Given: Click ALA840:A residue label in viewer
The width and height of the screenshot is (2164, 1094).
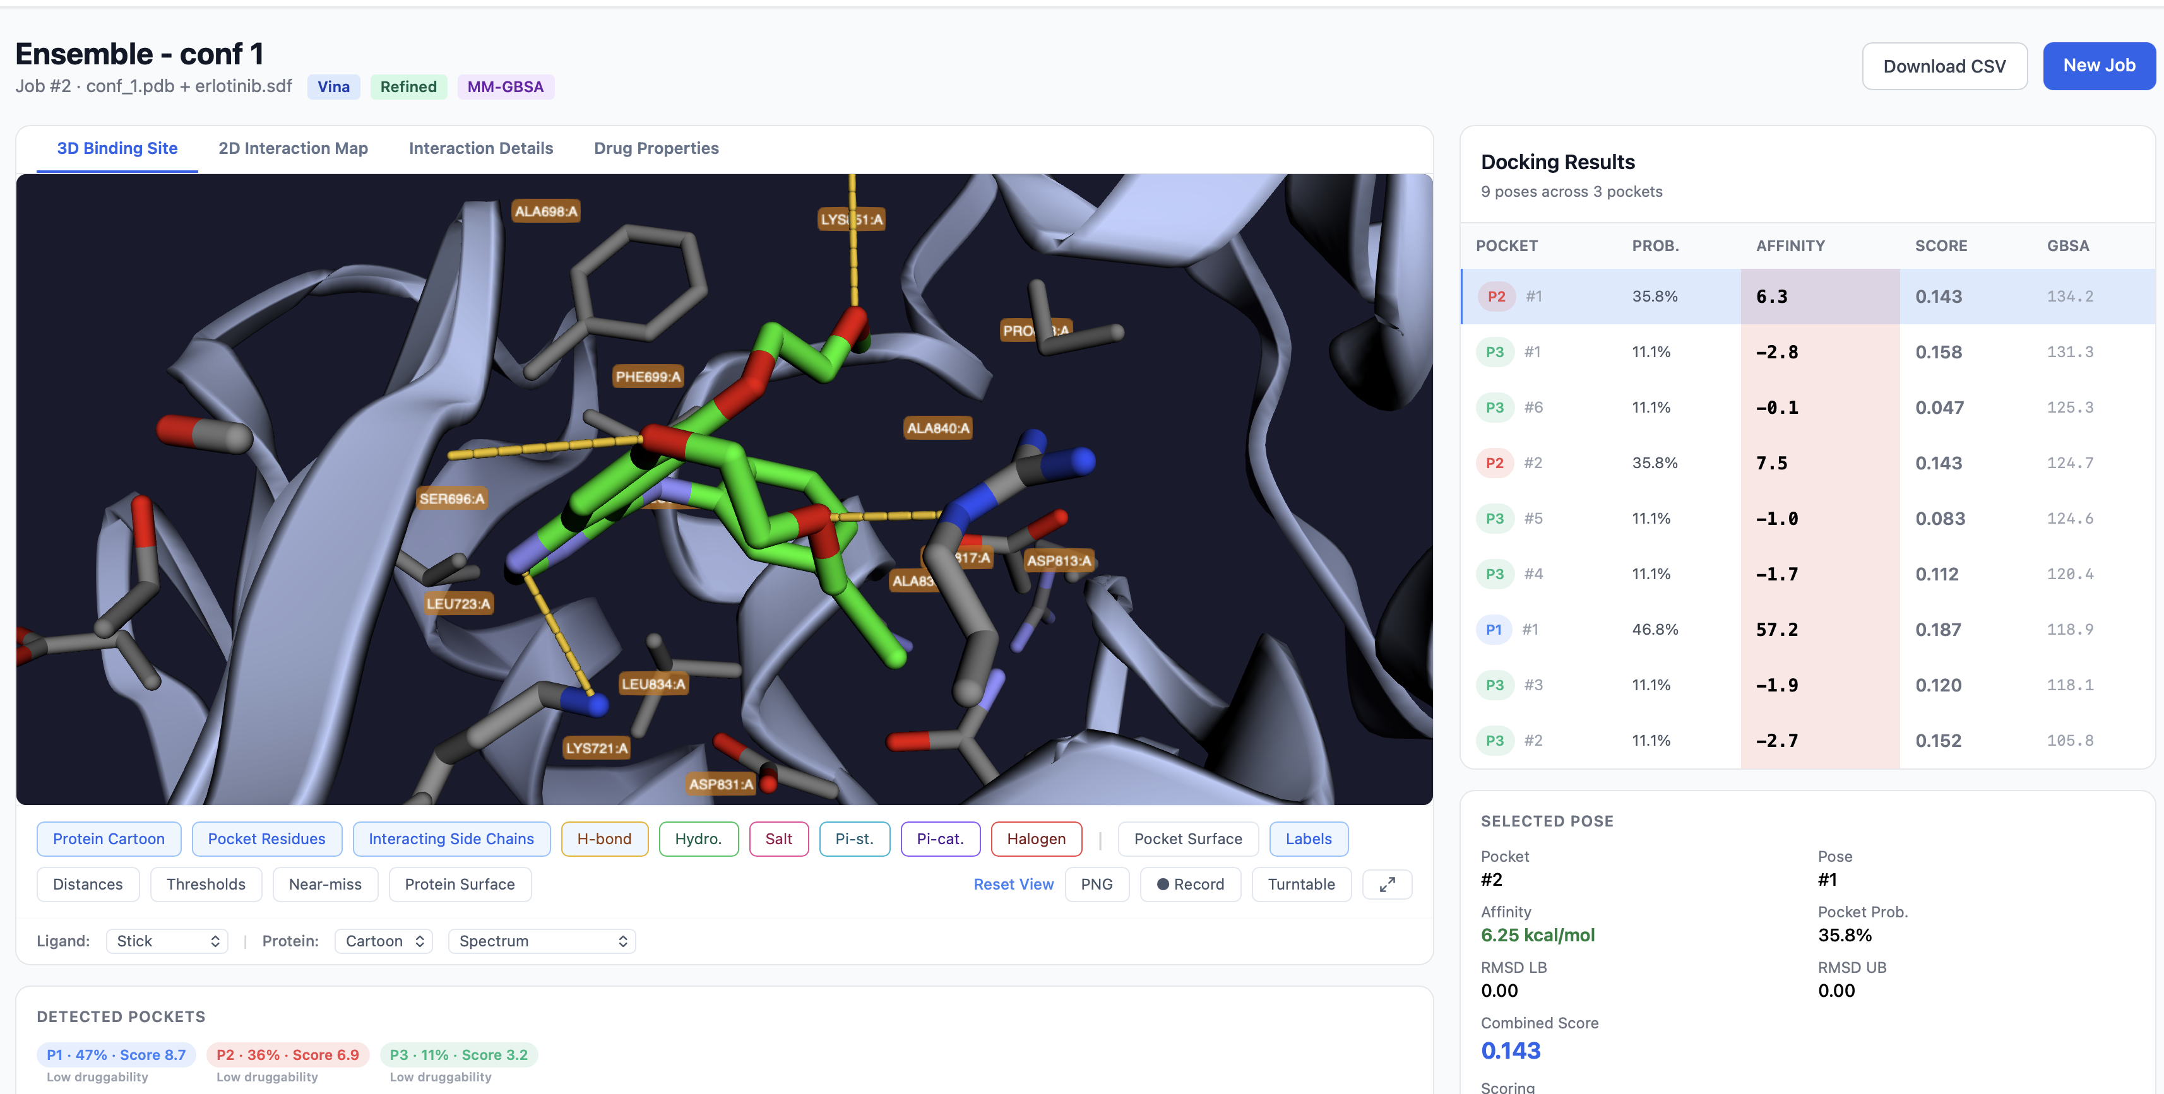Looking at the screenshot, I should pyautogui.click(x=937, y=427).
